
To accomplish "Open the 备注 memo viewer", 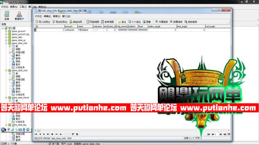I will (122, 22).
